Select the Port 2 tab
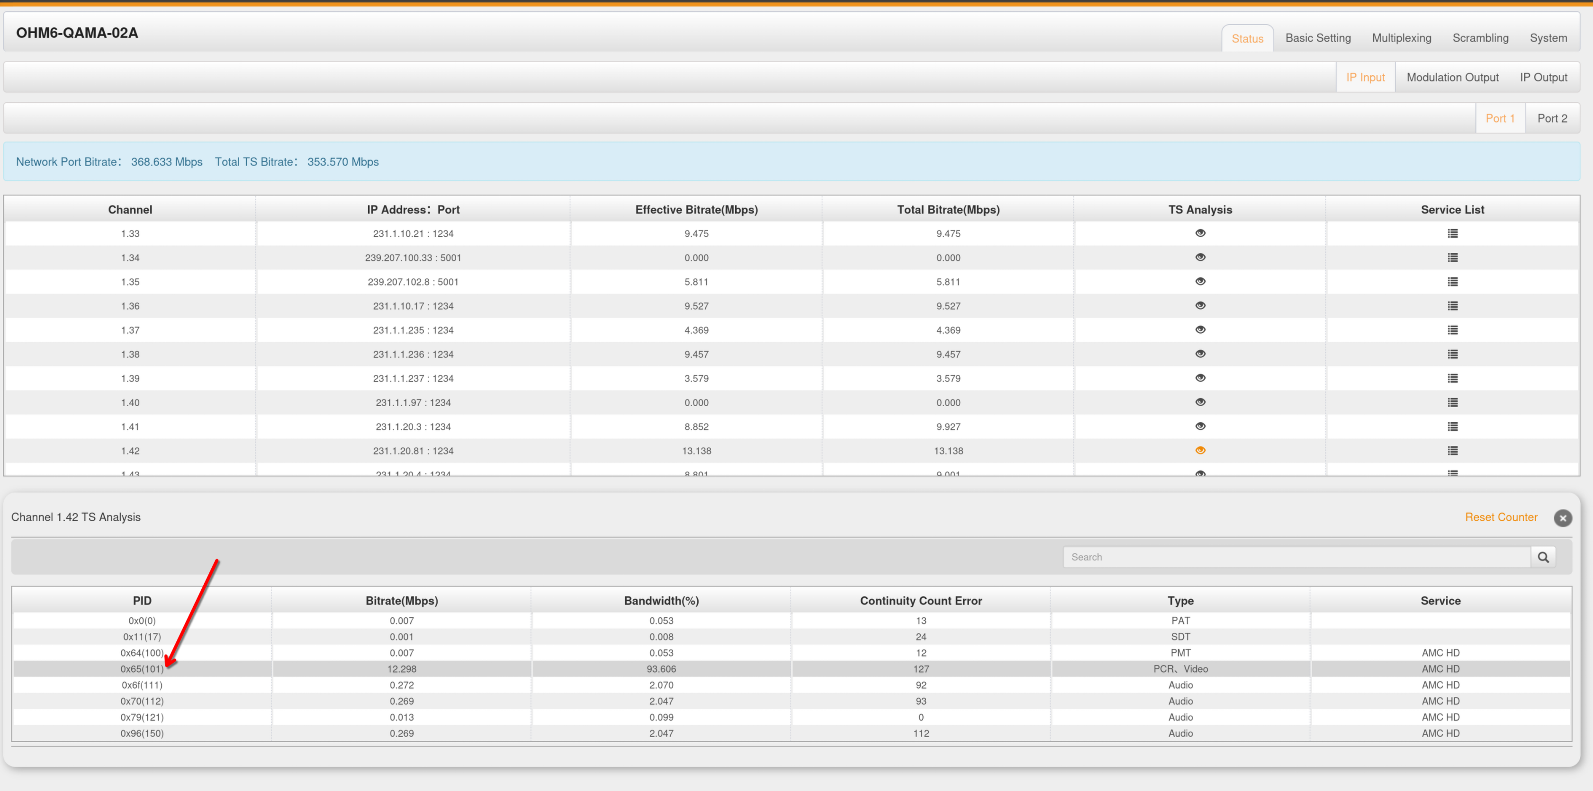Image resolution: width=1593 pixels, height=791 pixels. 1552,118
